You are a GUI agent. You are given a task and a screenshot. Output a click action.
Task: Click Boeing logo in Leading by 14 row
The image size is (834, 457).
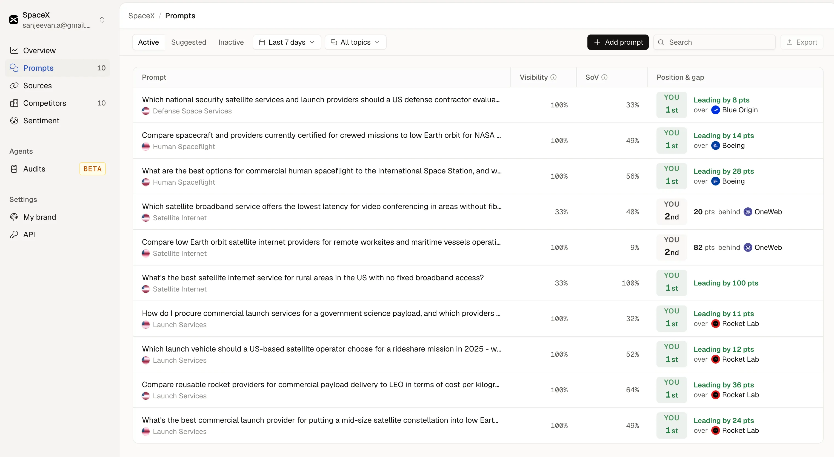[716, 146]
